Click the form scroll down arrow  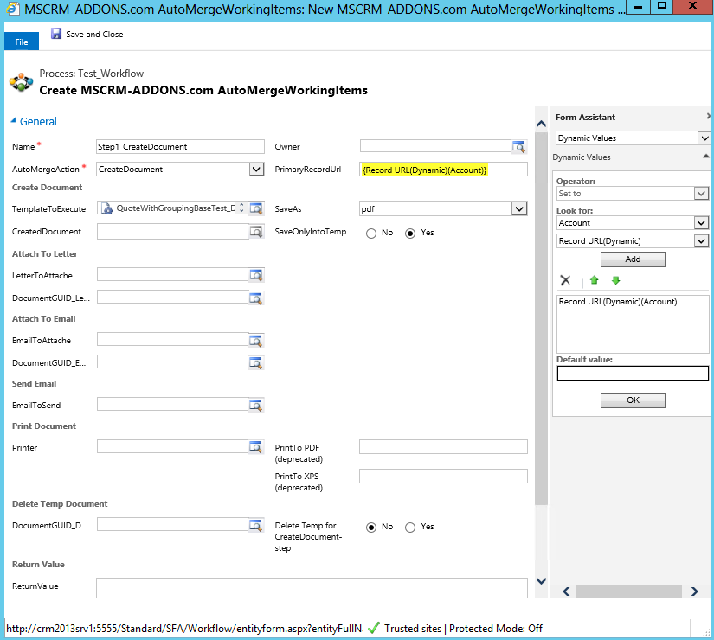(541, 581)
